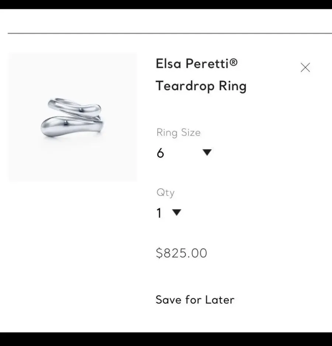Click the Qty label

pyautogui.click(x=166, y=193)
